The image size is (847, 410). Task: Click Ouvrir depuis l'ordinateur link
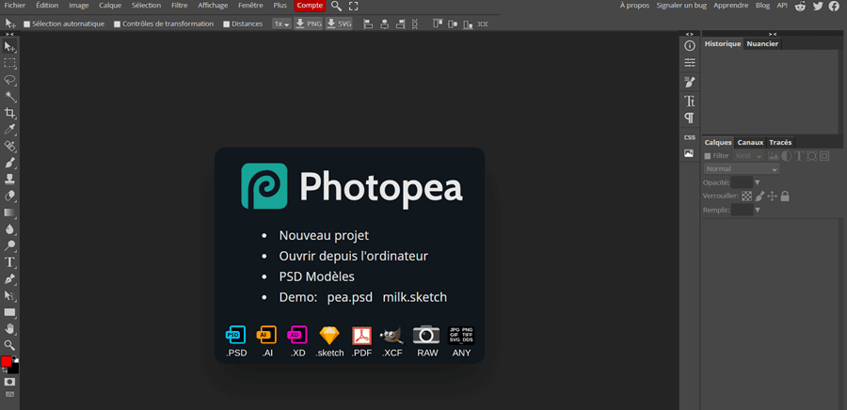click(x=353, y=256)
